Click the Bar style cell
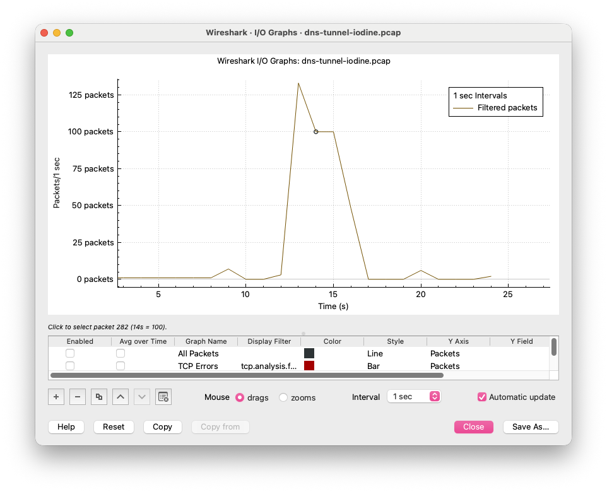The image size is (607, 492). [395, 366]
